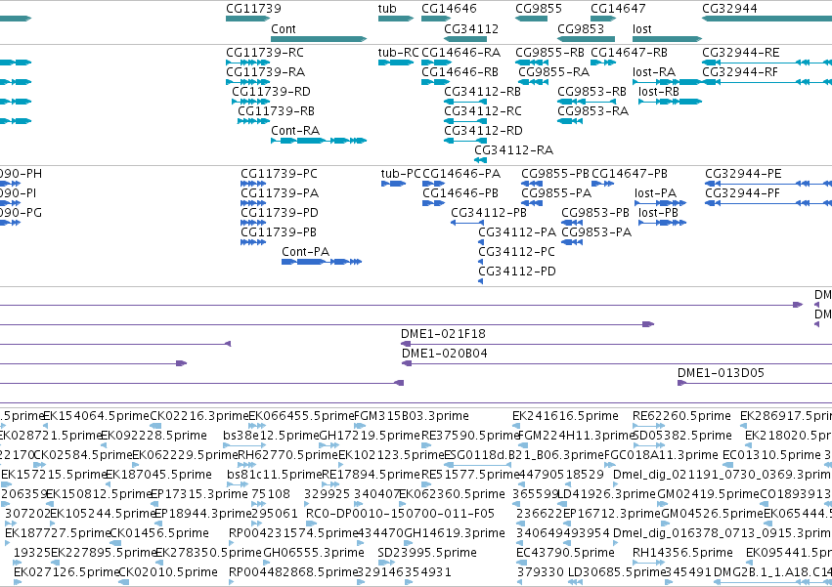Image resolution: width=832 pixels, height=587 pixels.
Task: Select transcript CG11739-RD
Action: (251, 102)
